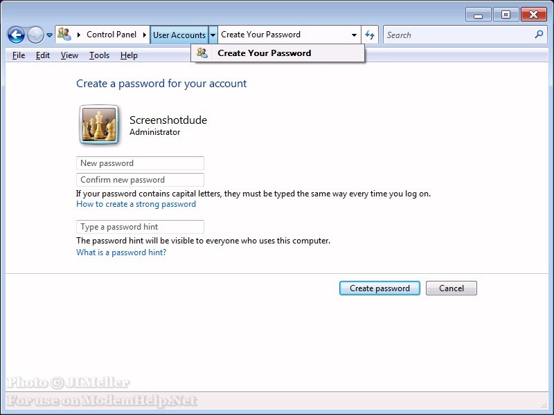Click the User Accounts icon in address bar
Viewport: 554px width, 415px height.
(64, 34)
